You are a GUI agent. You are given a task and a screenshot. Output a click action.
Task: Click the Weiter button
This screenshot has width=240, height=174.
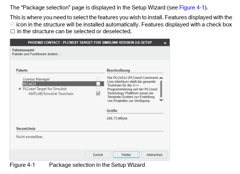(126, 155)
